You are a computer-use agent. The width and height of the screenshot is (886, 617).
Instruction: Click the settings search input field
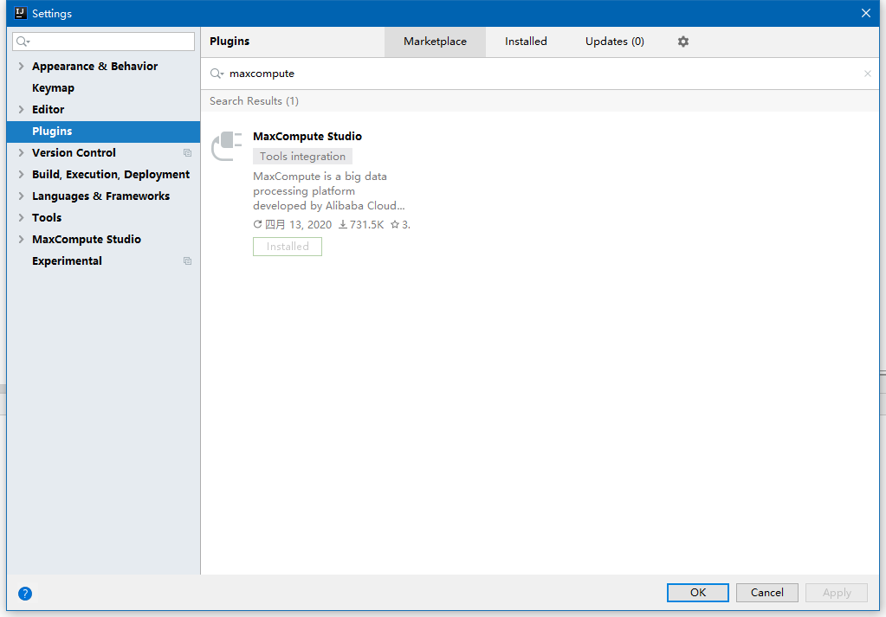(x=103, y=41)
